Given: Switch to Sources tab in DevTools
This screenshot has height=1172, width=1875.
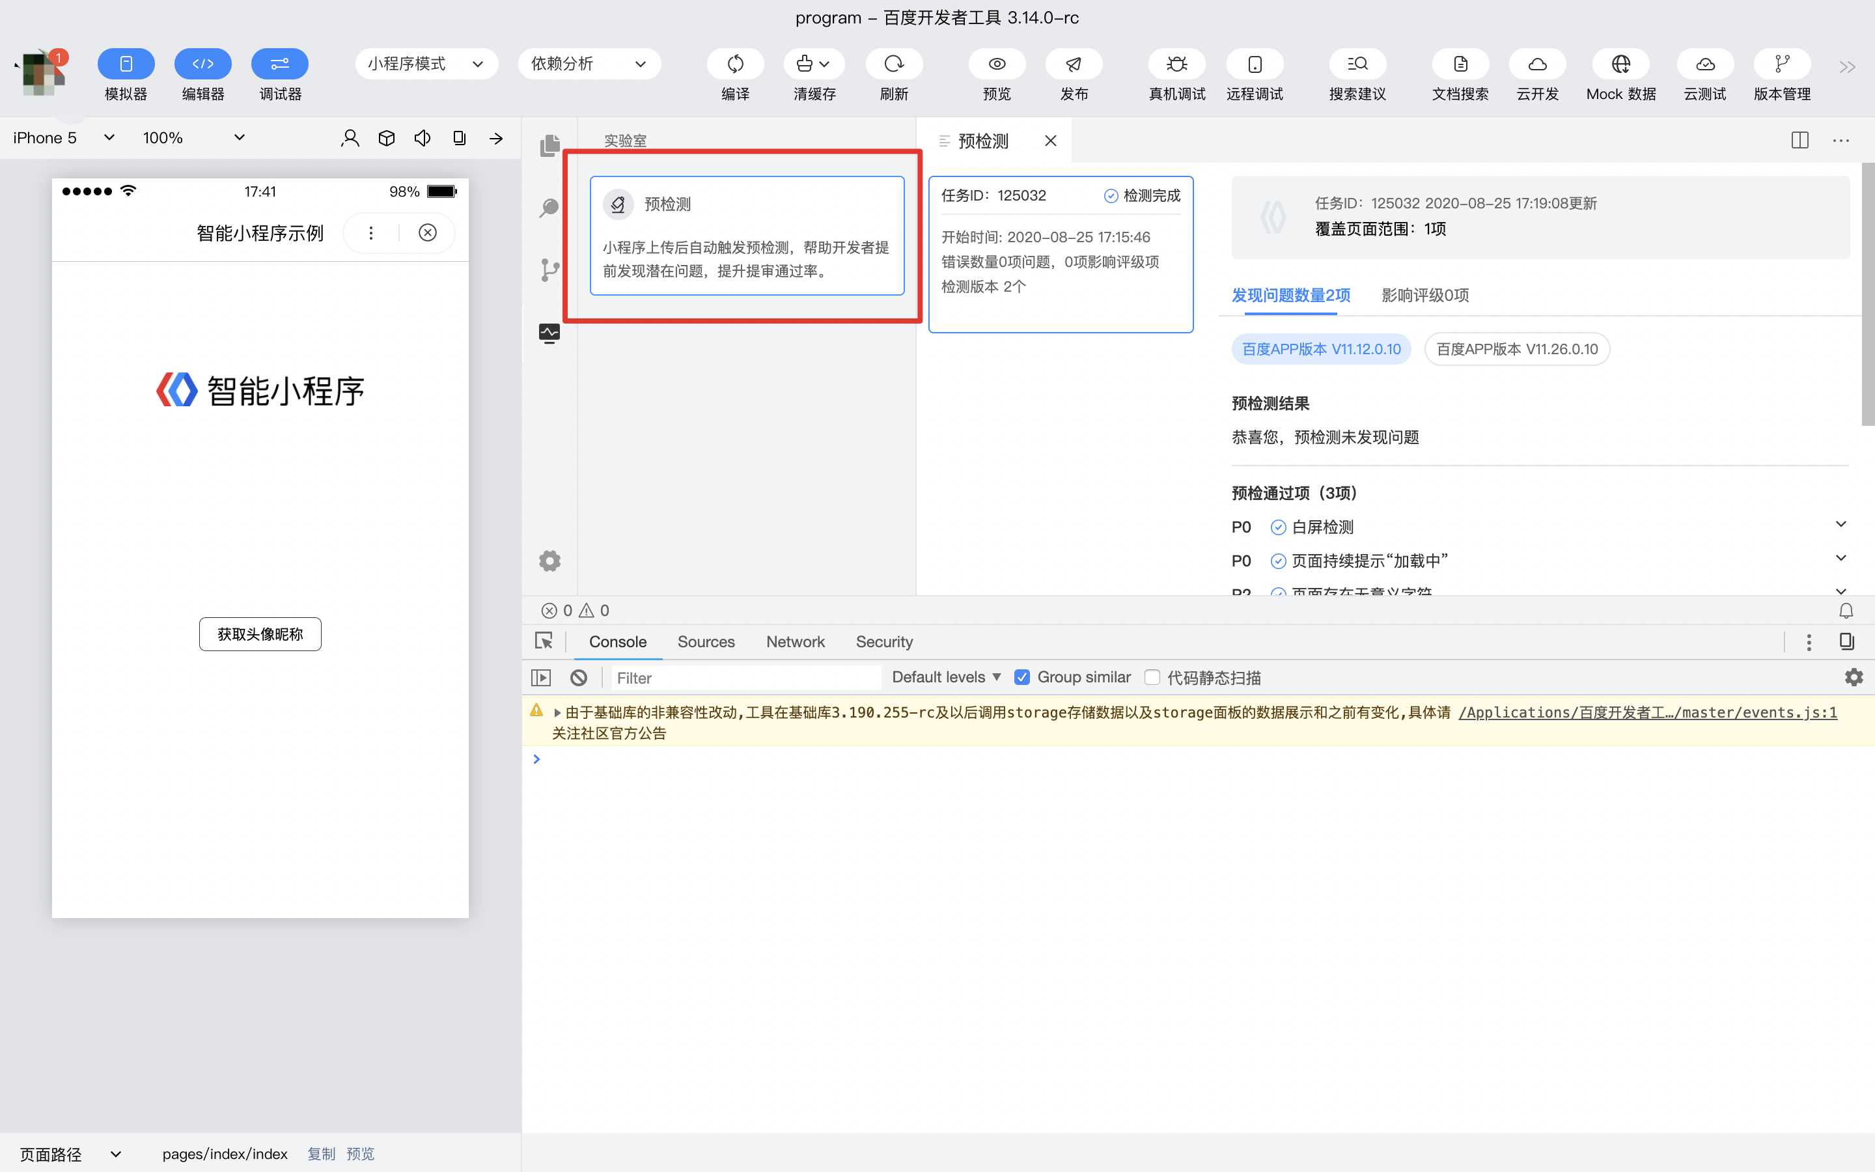Looking at the screenshot, I should click(x=706, y=641).
